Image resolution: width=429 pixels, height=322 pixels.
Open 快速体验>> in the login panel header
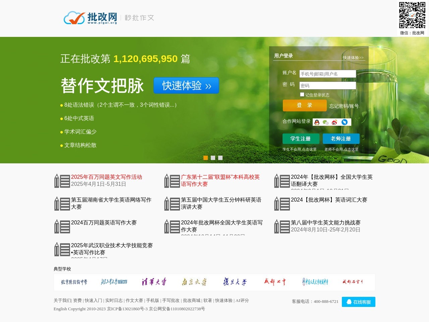[353, 57]
